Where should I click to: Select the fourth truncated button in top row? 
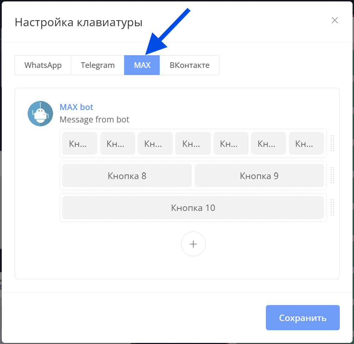click(x=193, y=143)
